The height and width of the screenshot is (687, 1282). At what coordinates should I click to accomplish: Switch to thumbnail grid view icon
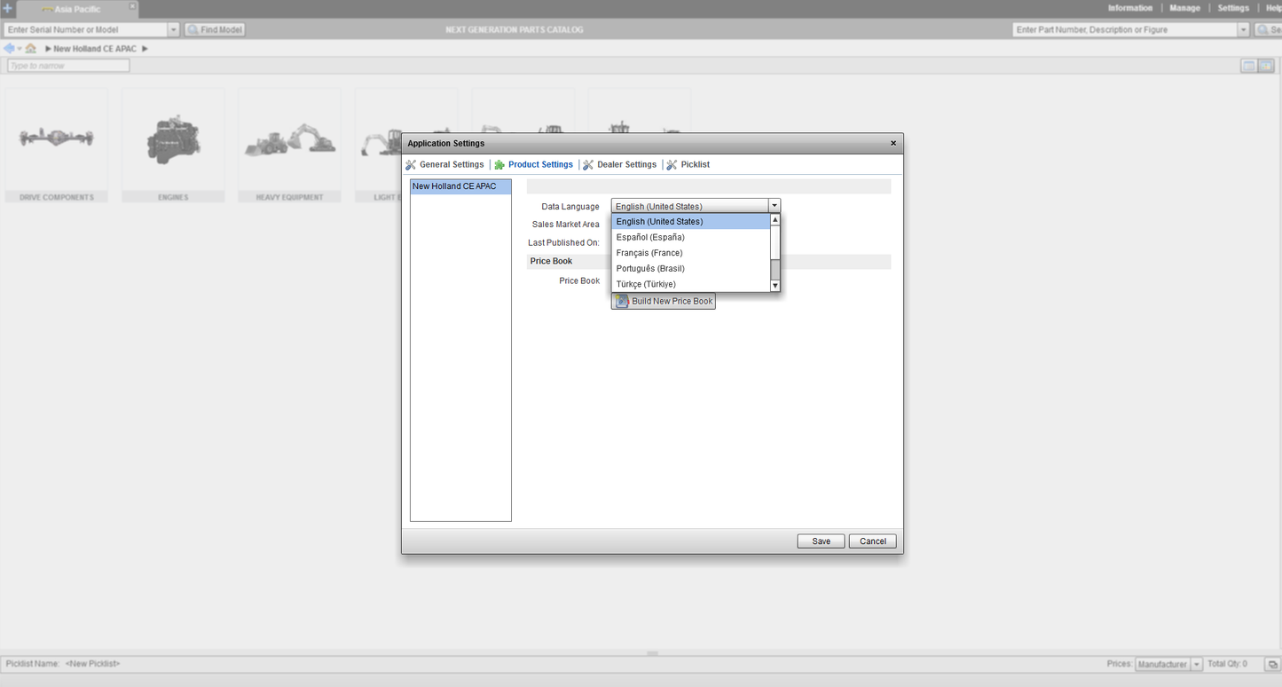pyautogui.click(x=1266, y=66)
